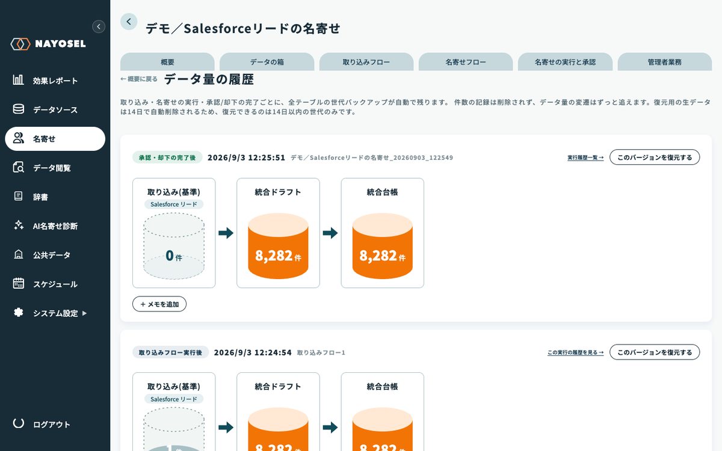Image resolution: width=722 pixels, height=451 pixels.
Task: Click 承認・却下の完了後 status badge
Action: pyautogui.click(x=167, y=158)
